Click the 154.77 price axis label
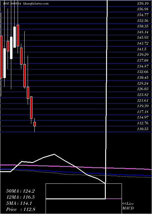Image resolution: width=152 pixels, height=214 pixels. [143, 15]
